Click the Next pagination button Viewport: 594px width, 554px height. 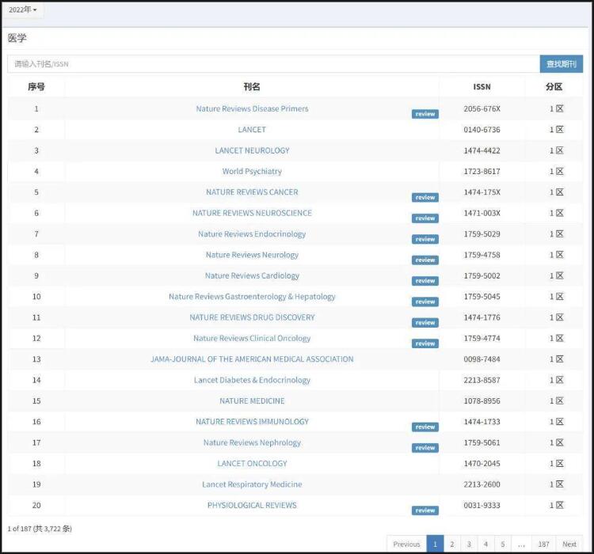(569, 544)
